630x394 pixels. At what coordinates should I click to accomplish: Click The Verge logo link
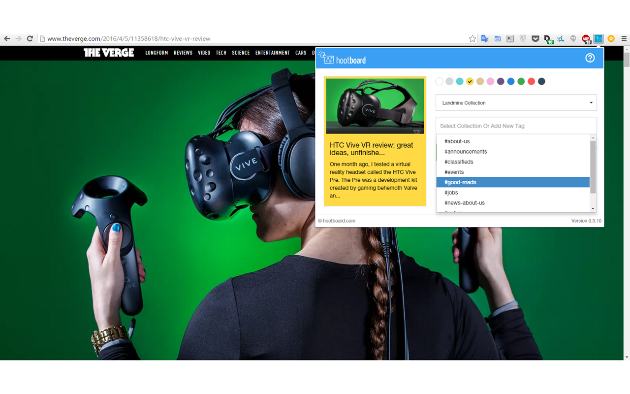pos(109,53)
